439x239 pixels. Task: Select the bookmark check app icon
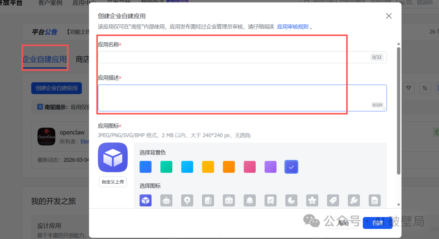coord(270,200)
